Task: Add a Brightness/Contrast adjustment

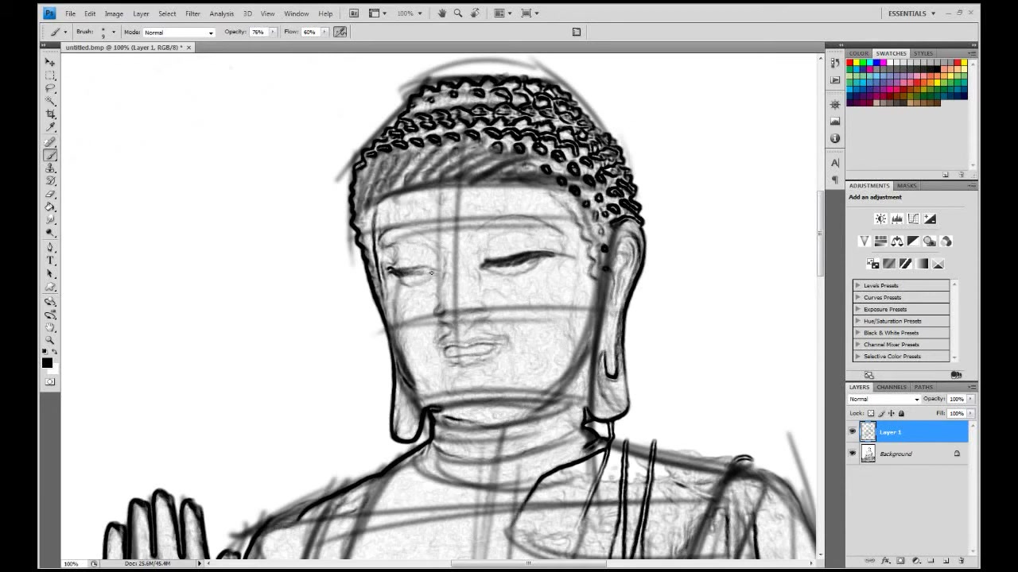Action: pos(880,219)
